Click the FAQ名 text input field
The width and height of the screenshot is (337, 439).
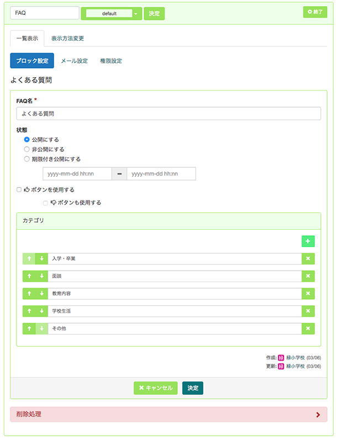point(168,114)
